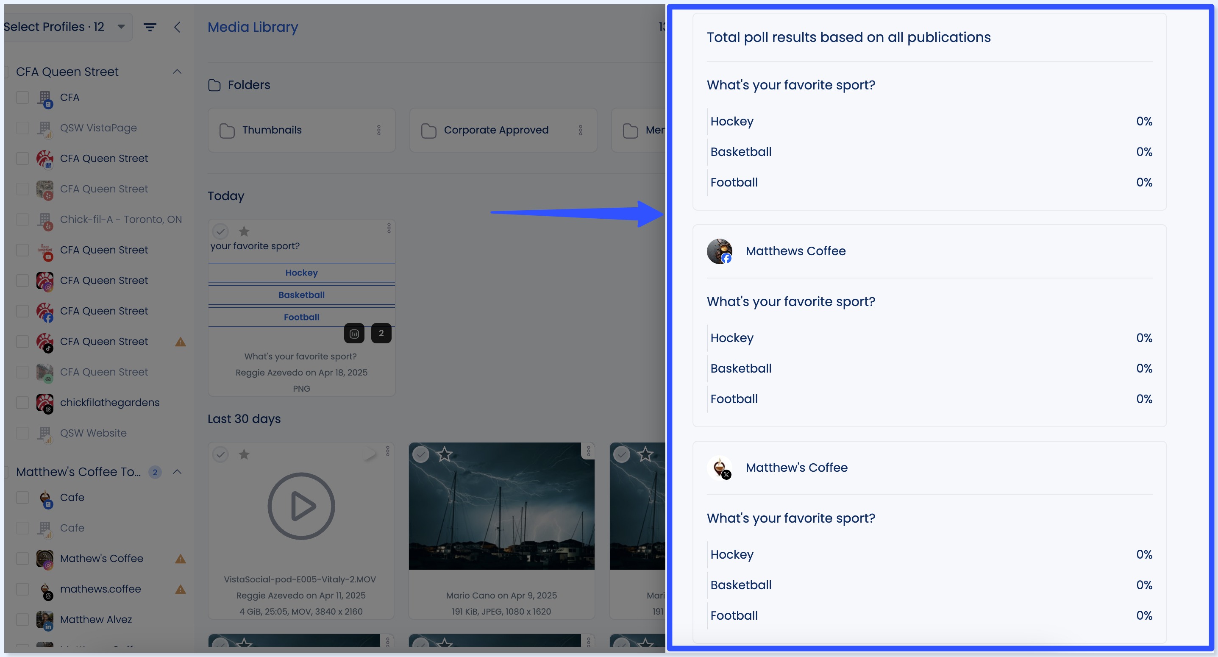Collapse the CFA Queen Street profile group
Screen dimensions: 1218x657
click(x=177, y=72)
